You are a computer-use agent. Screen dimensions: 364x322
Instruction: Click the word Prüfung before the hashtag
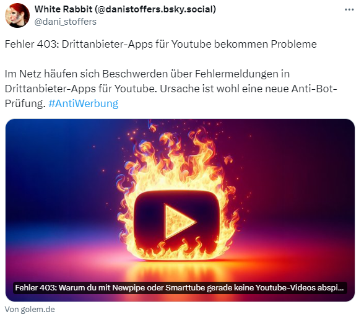tap(25, 103)
